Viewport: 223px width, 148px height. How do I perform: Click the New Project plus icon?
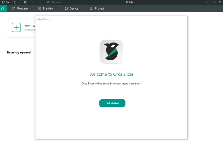coord(16,27)
